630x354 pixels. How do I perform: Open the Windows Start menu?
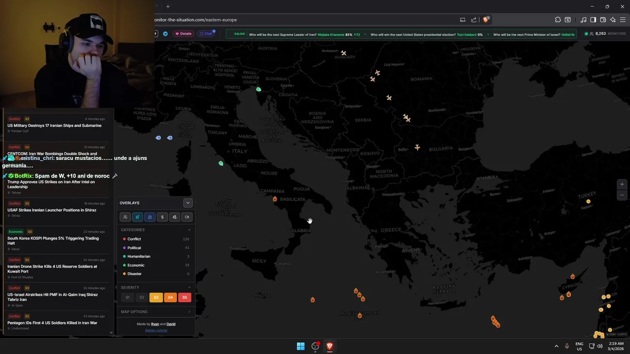(301, 346)
